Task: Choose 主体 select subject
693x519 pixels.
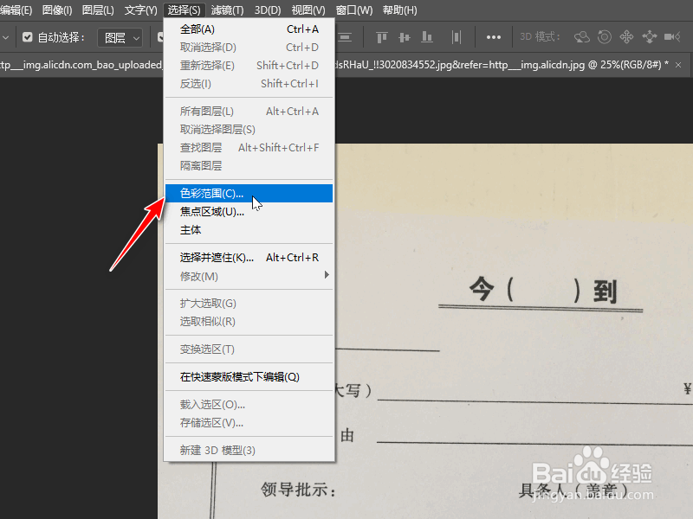Action: point(249,230)
